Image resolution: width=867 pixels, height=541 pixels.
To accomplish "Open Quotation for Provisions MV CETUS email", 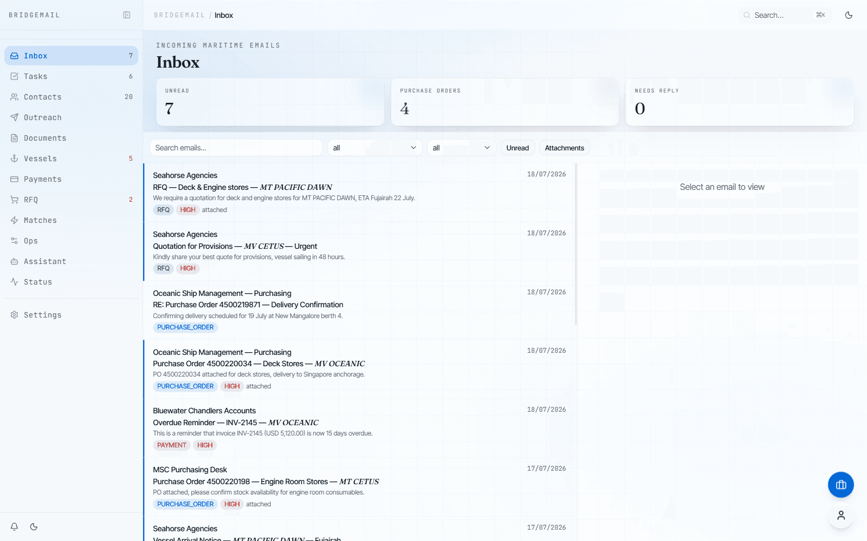I will point(359,252).
